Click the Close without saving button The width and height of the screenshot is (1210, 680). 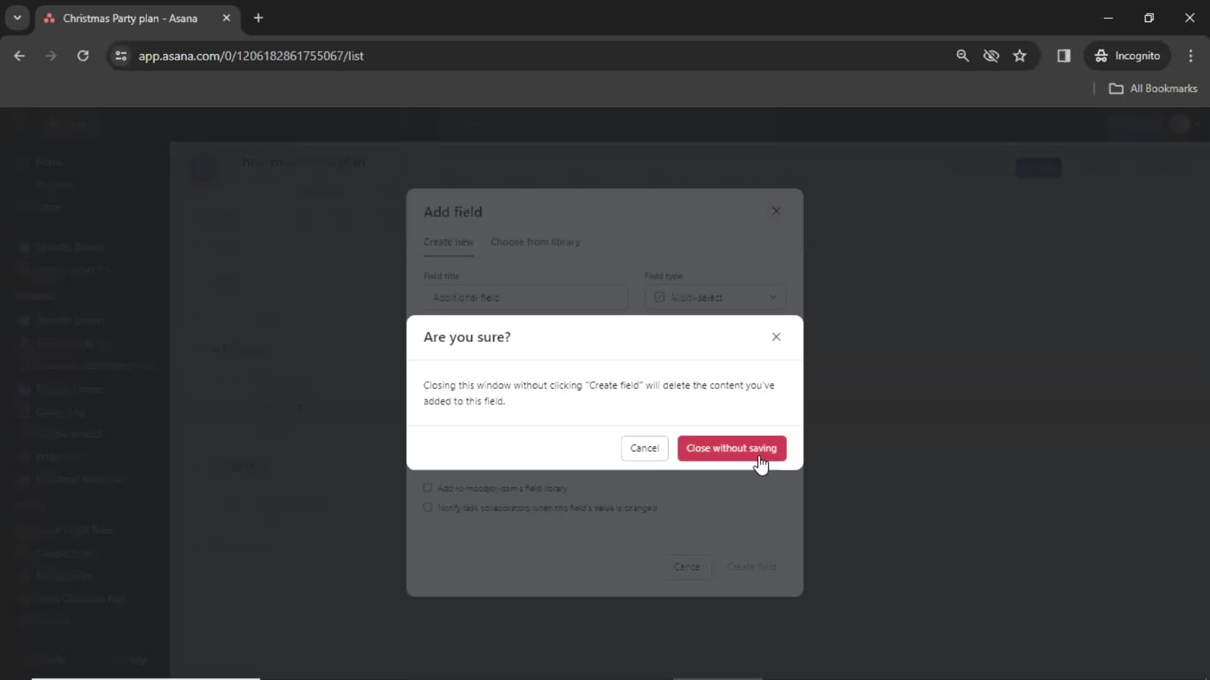pos(731,448)
